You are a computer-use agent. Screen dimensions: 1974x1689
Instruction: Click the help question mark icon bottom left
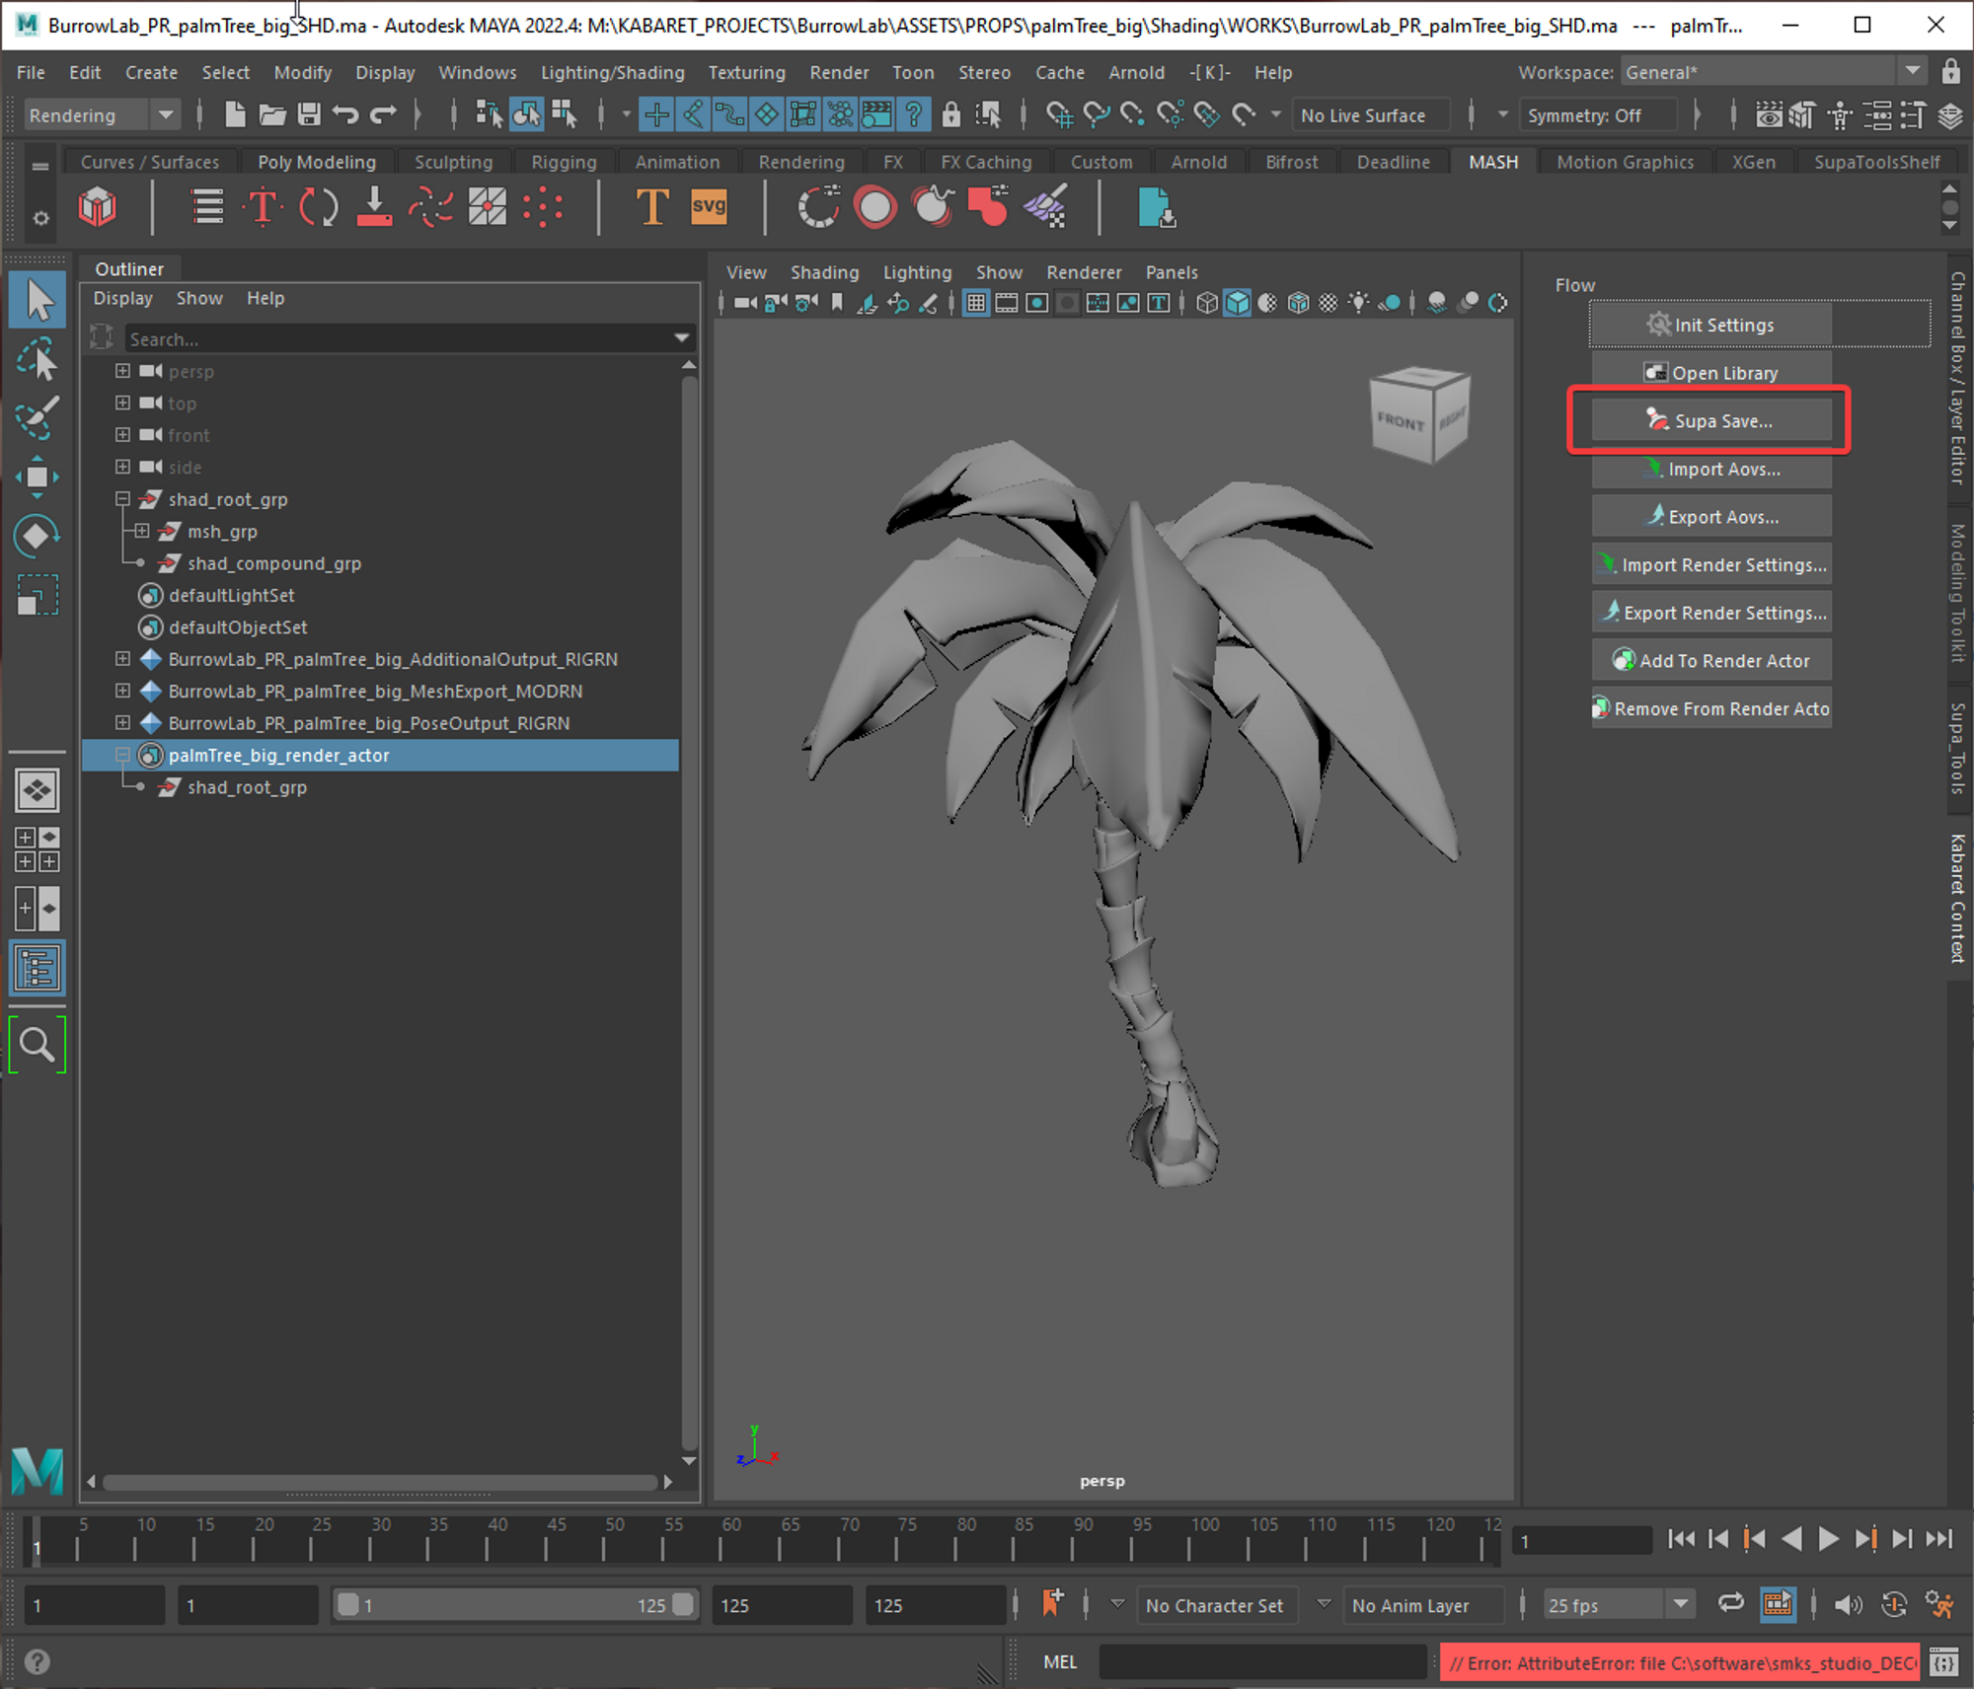tap(38, 1662)
